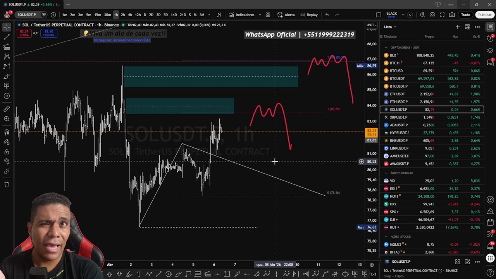Open advanced view table icon in watchlist
This screenshot has height=279, width=496.
467,27
